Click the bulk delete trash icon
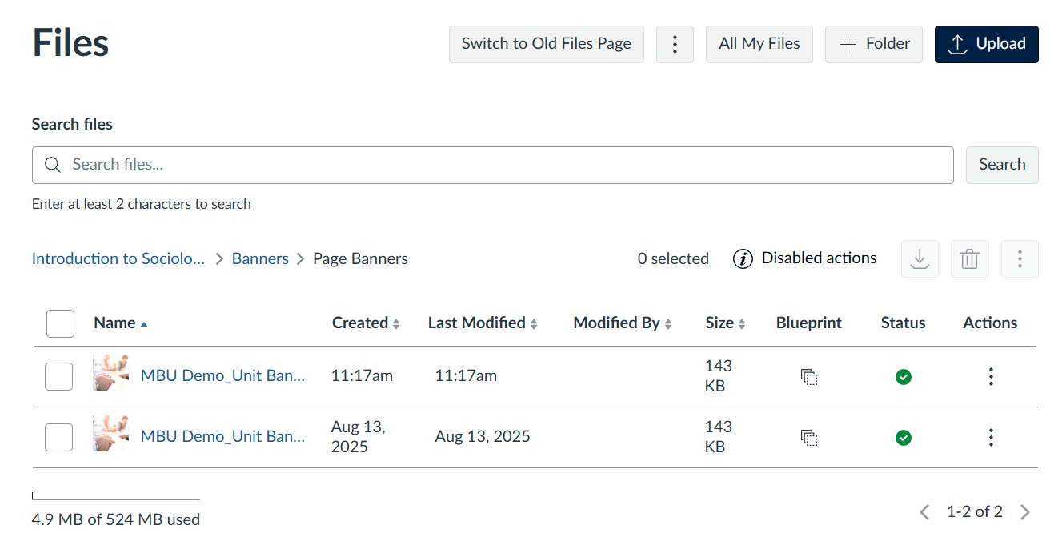 969,259
